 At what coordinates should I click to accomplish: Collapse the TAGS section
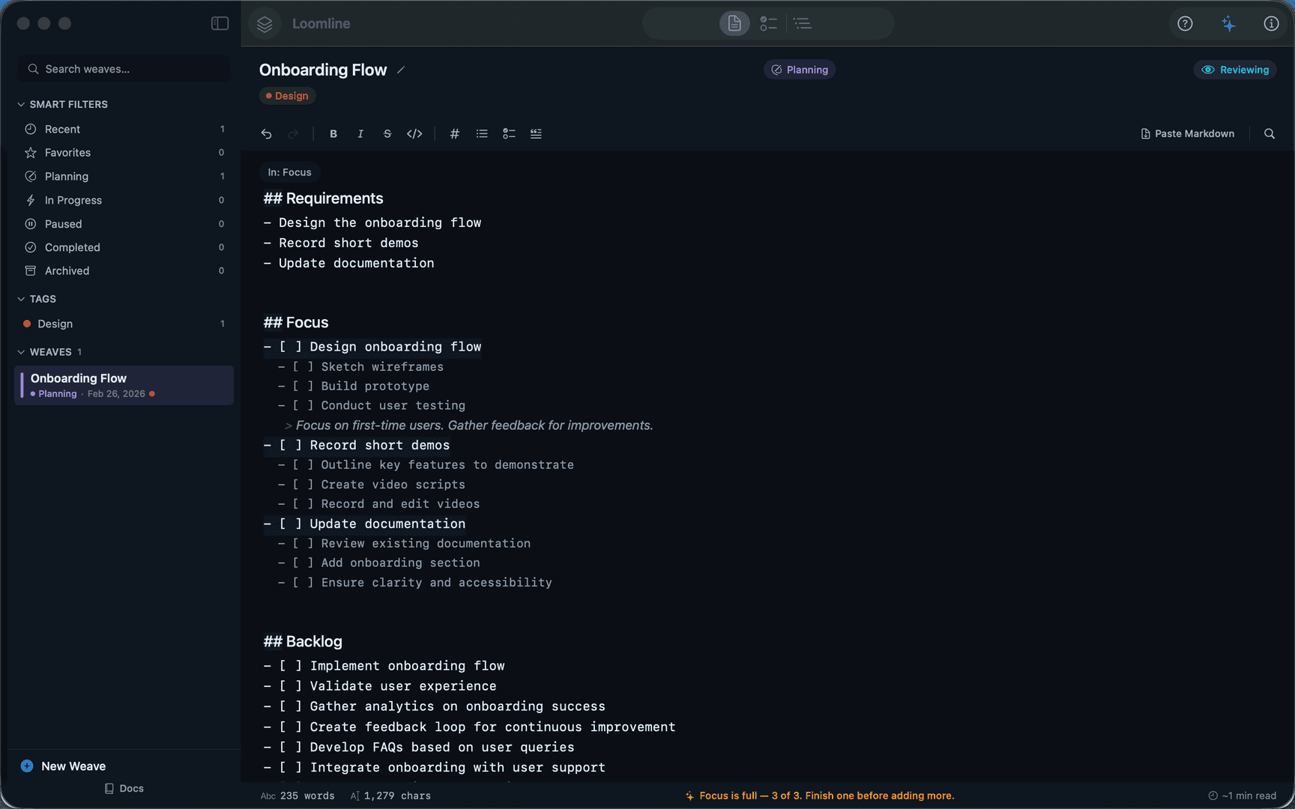tap(20, 298)
